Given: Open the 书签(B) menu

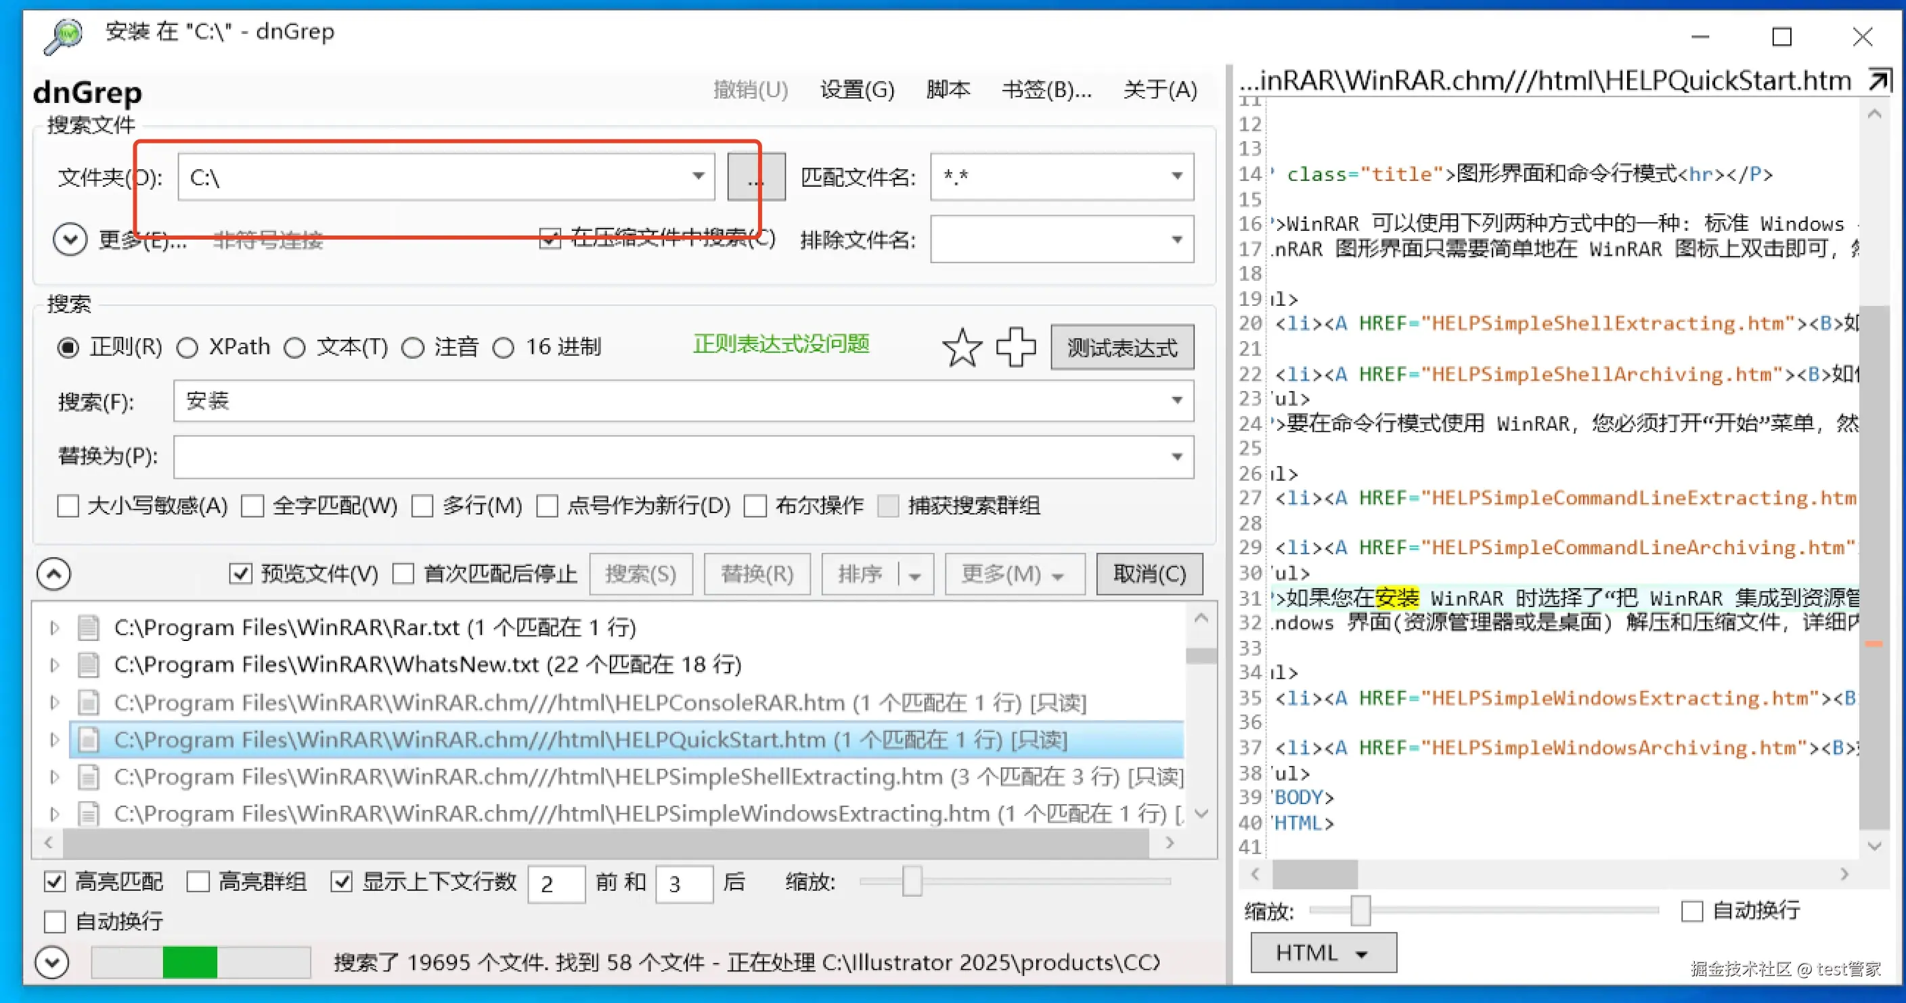Looking at the screenshot, I should point(1047,89).
